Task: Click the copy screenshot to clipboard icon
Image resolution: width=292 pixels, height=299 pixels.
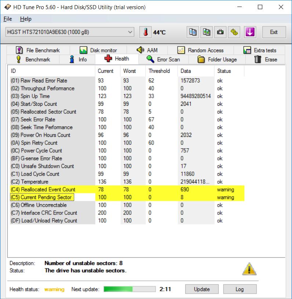Action: [207, 32]
